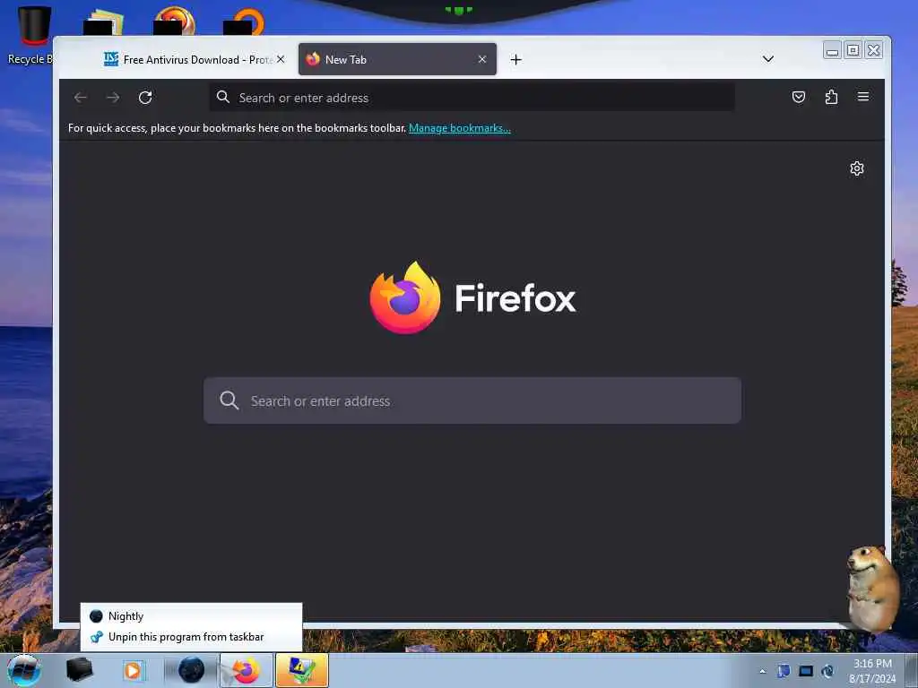Show hidden tray icons arrow
Image resolution: width=918 pixels, height=688 pixels.
pyautogui.click(x=762, y=671)
